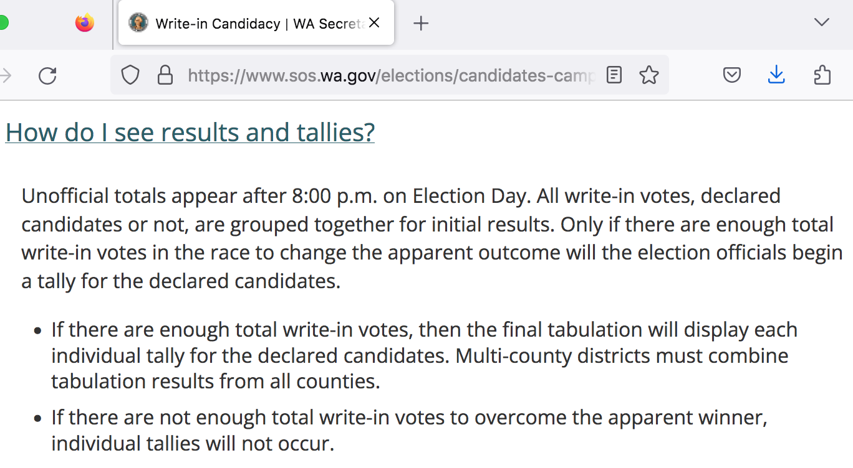This screenshot has height=468, width=853.
Task: Toggle reader view for this page
Action: [614, 76]
